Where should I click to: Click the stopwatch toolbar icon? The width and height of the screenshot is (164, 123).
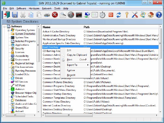[x=102, y=15]
